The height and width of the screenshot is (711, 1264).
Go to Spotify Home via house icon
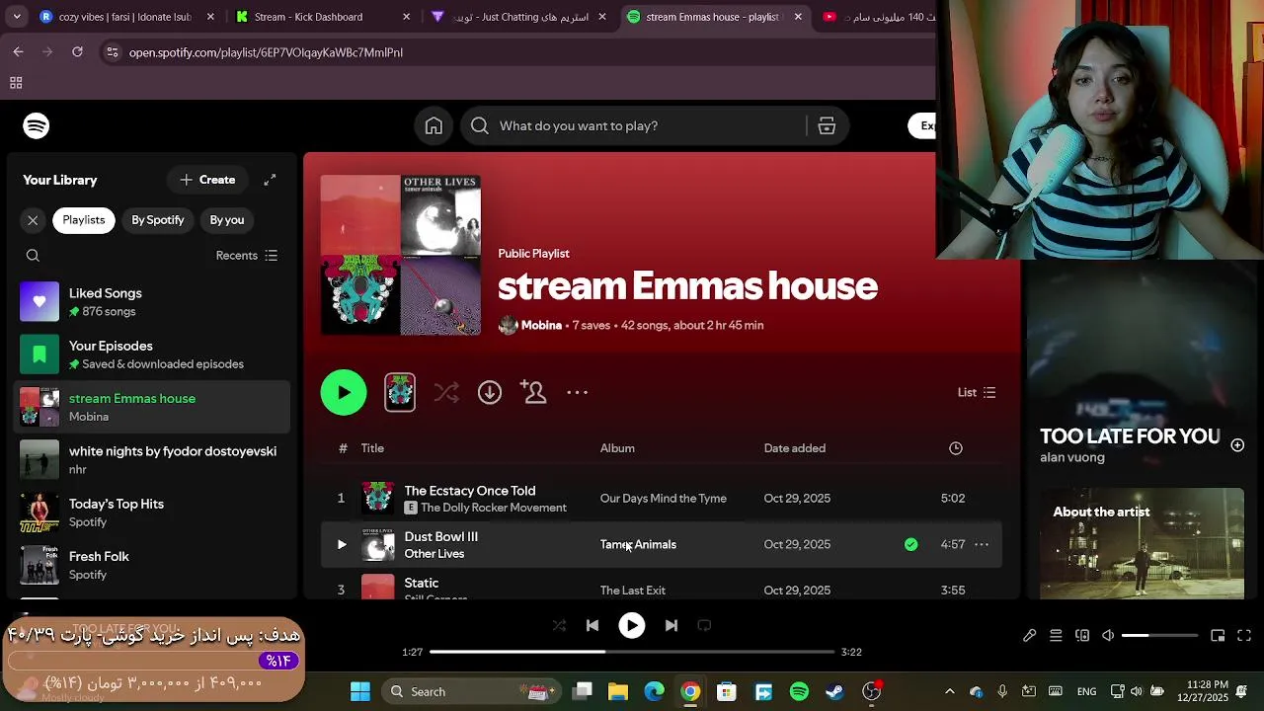pos(434,125)
